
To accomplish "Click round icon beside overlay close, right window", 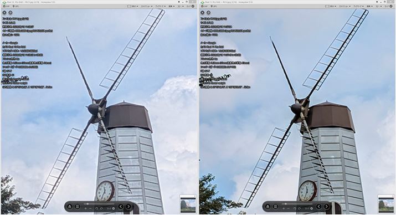I will click(x=208, y=12).
